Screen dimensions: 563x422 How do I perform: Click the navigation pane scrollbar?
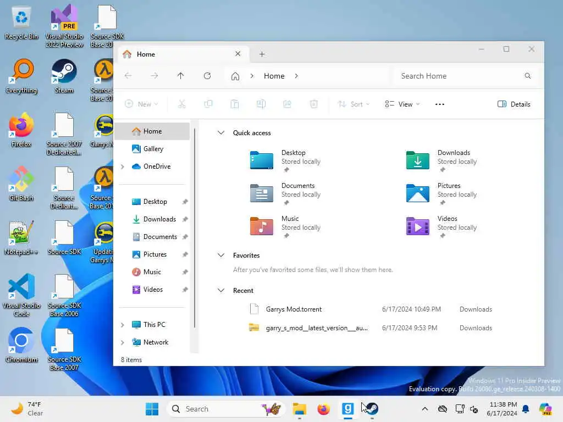pos(195,228)
